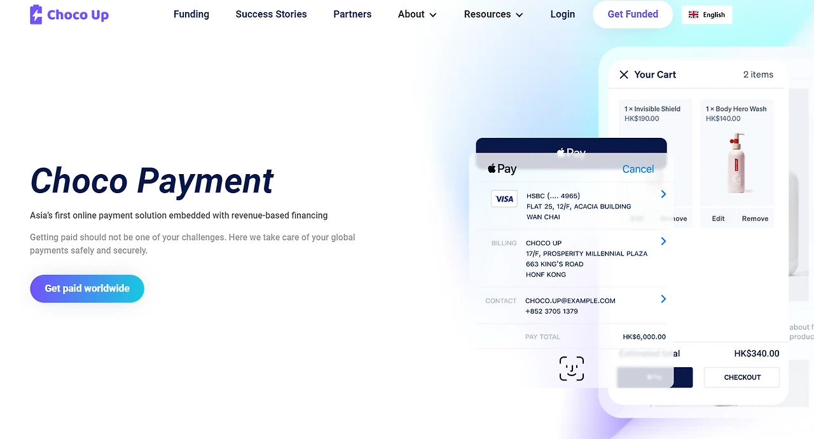Image resolution: width=814 pixels, height=439 pixels.
Task: Click the Choco Payment heading
Action: pyautogui.click(x=152, y=180)
